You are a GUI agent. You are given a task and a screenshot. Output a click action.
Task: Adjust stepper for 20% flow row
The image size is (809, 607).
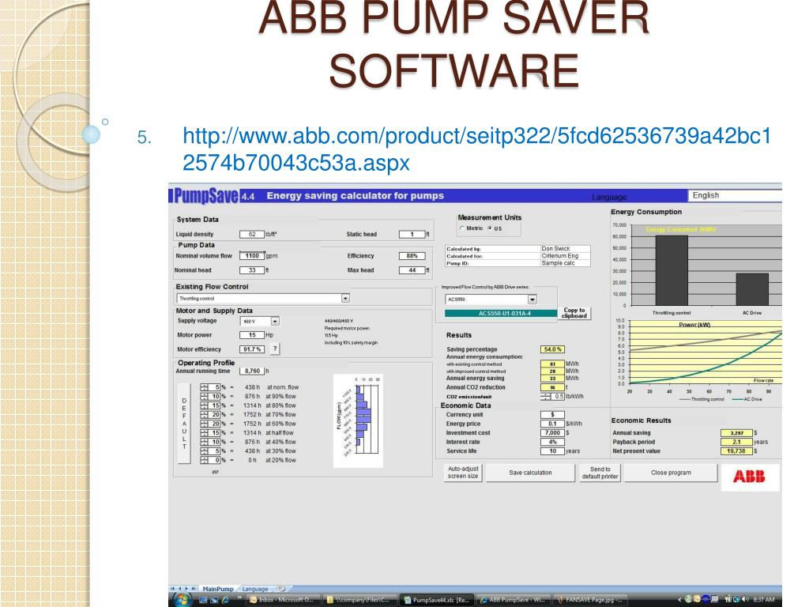click(205, 460)
